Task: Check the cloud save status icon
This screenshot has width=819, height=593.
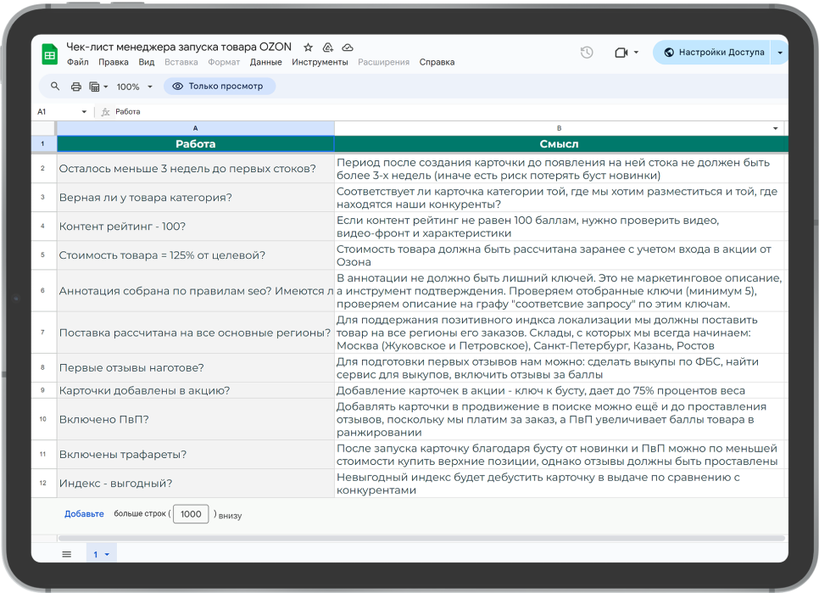Action: click(x=348, y=48)
